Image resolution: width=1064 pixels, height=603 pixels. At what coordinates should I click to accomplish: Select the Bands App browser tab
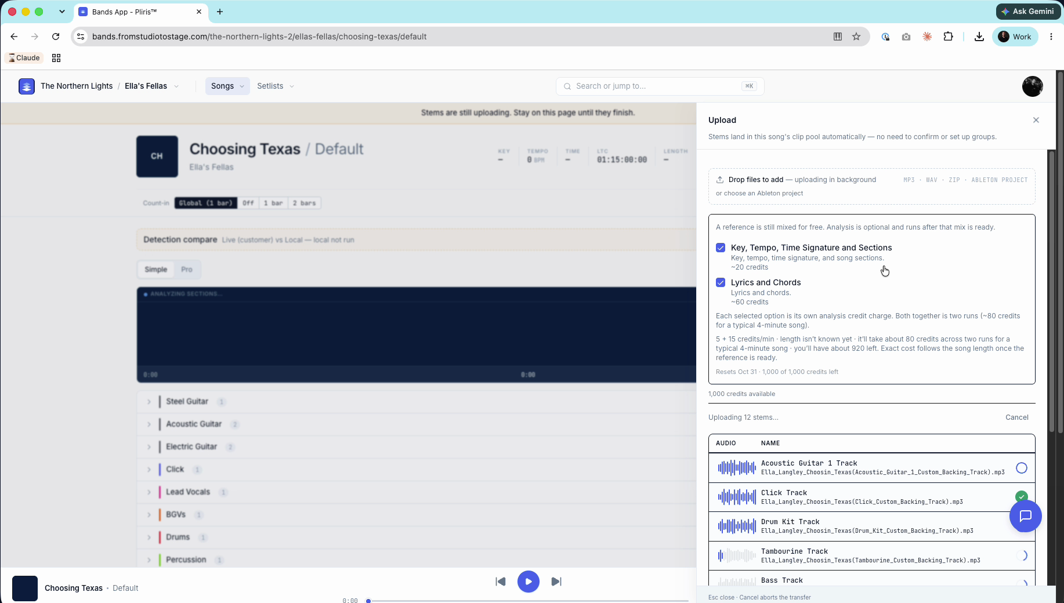(140, 12)
